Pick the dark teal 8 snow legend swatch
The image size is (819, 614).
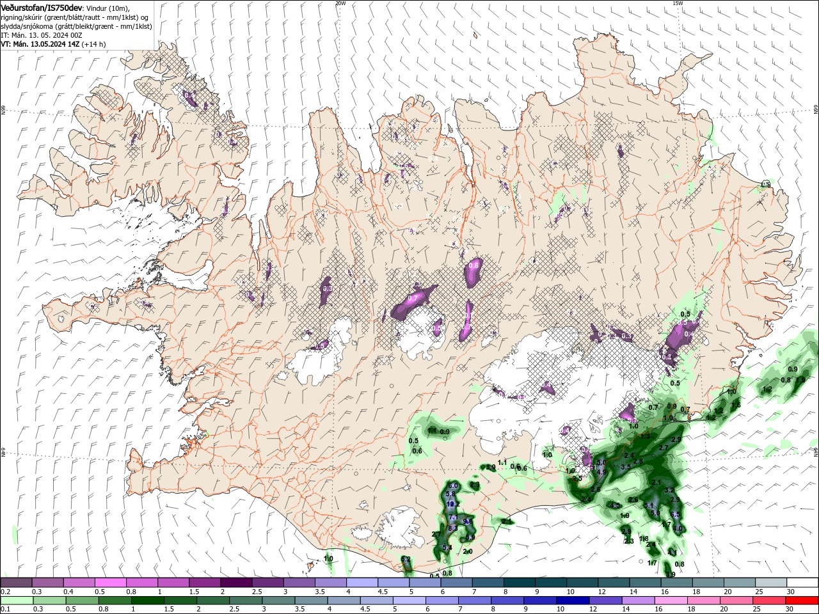point(519,583)
